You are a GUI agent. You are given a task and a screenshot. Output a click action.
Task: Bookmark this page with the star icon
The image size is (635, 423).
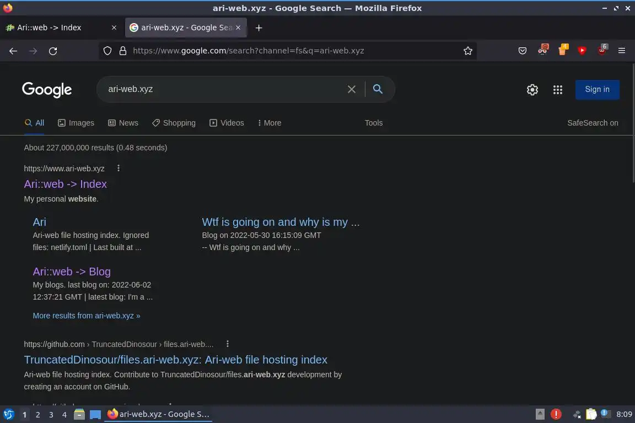coord(468,51)
